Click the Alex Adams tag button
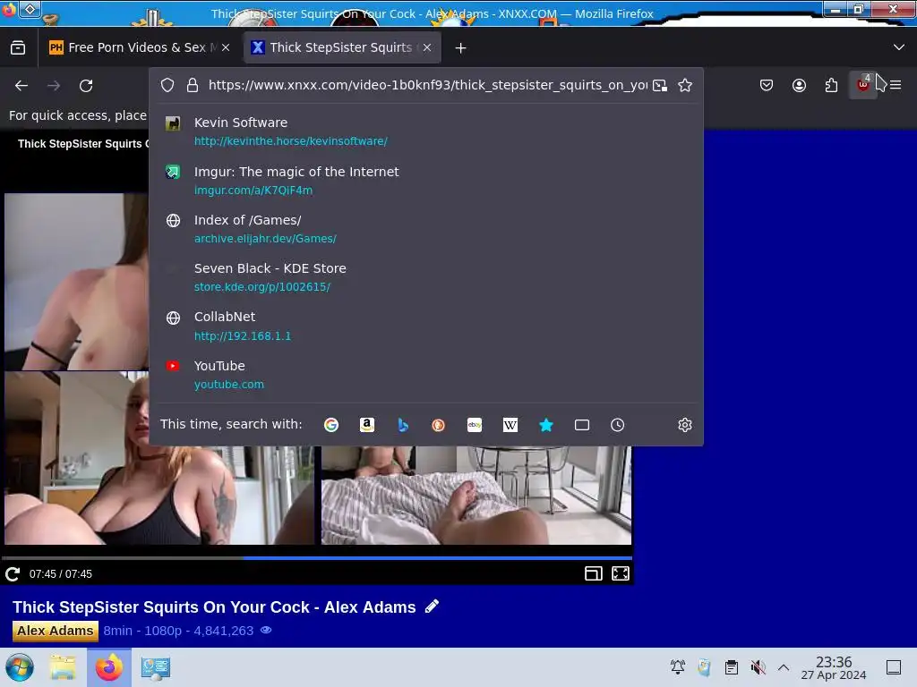The image size is (917, 687). (55, 631)
